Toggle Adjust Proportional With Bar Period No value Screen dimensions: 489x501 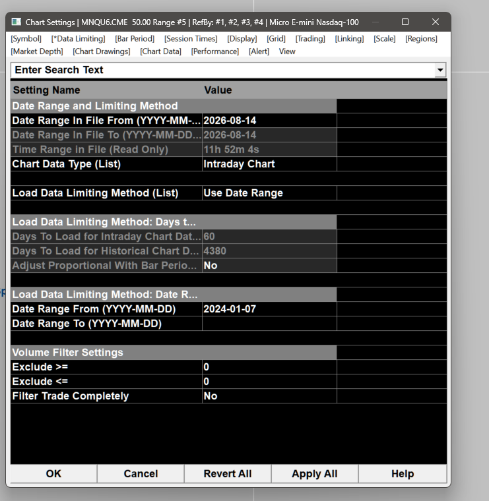point(269,266)
